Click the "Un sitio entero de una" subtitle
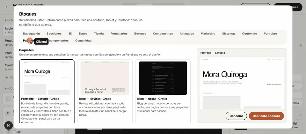The height and width of the screenshot is (134, 306). click(x=90, y=55)
